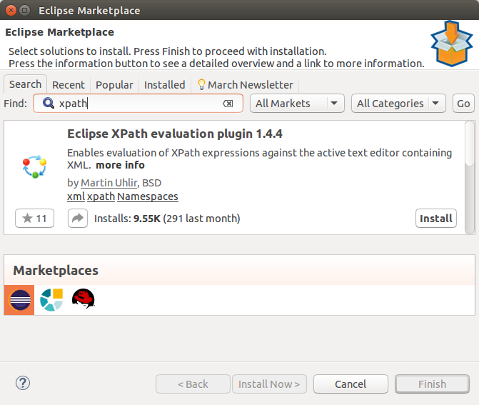Click the magnifier search icon

tap(49, 103)
